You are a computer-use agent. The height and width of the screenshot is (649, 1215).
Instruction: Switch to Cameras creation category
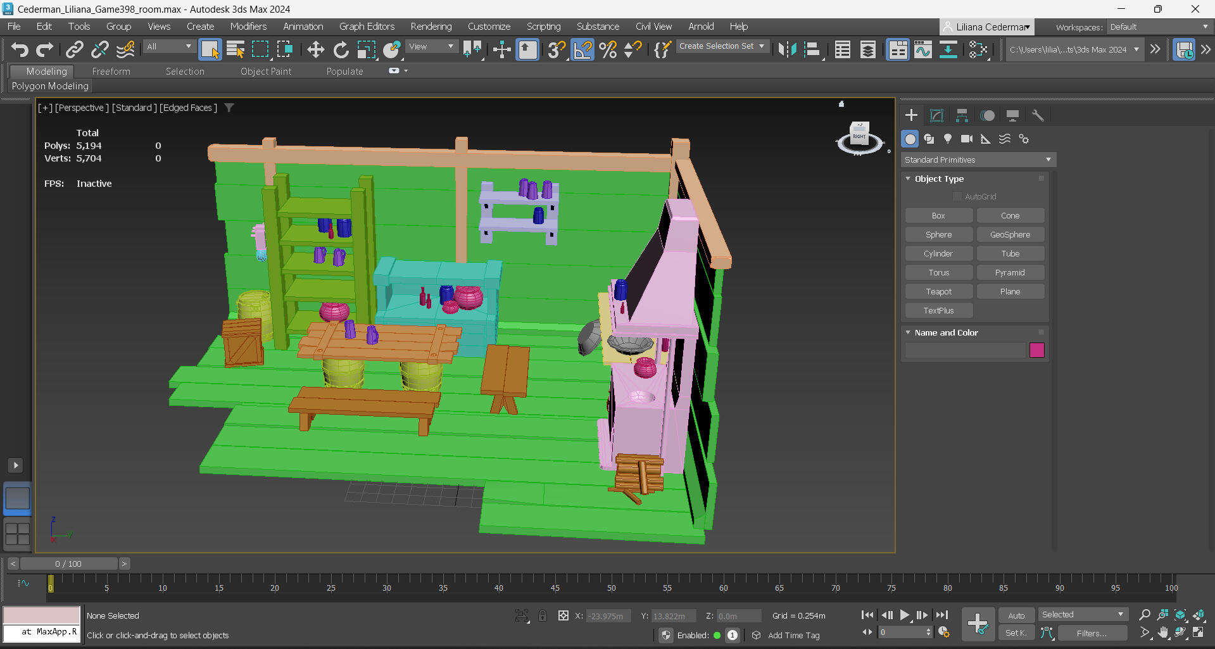967,139
